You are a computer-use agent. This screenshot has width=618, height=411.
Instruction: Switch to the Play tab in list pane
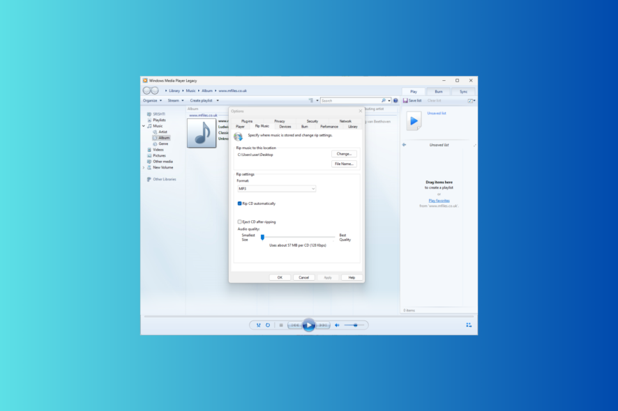click(414, 91)
